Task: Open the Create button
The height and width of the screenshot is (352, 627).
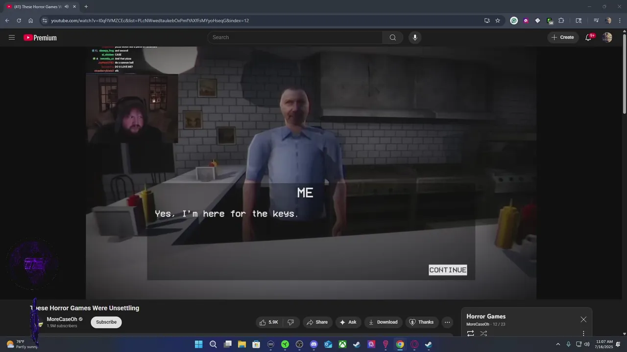Action: coord(562,37)
